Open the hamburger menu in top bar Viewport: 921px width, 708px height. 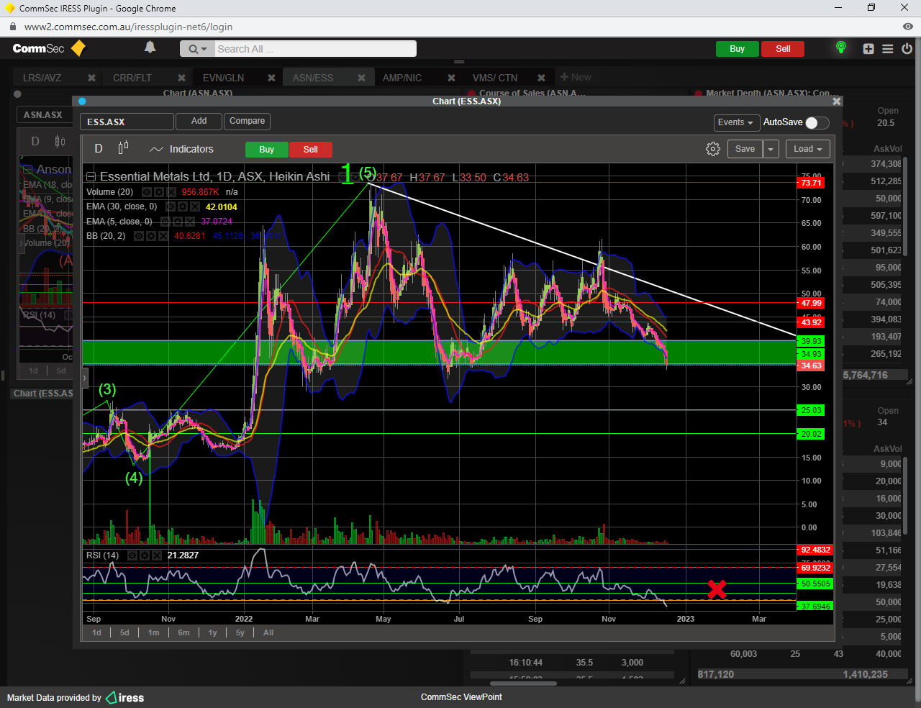pyautogui.click(x=888, y=49)
